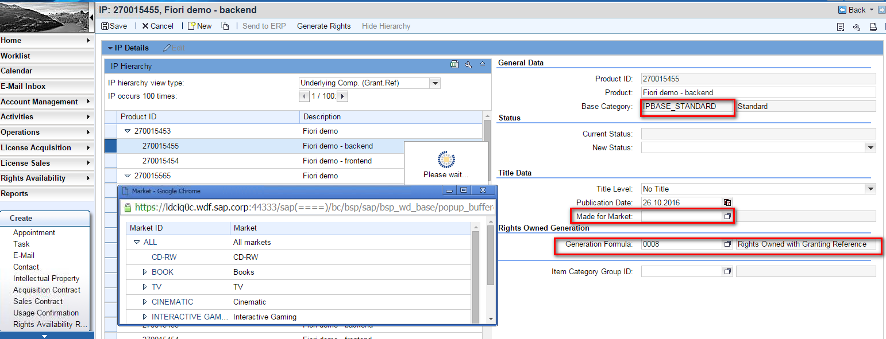This screenshot has height=339, width=886.
Task: Collapse tree node 270015453
Action: 128,131
